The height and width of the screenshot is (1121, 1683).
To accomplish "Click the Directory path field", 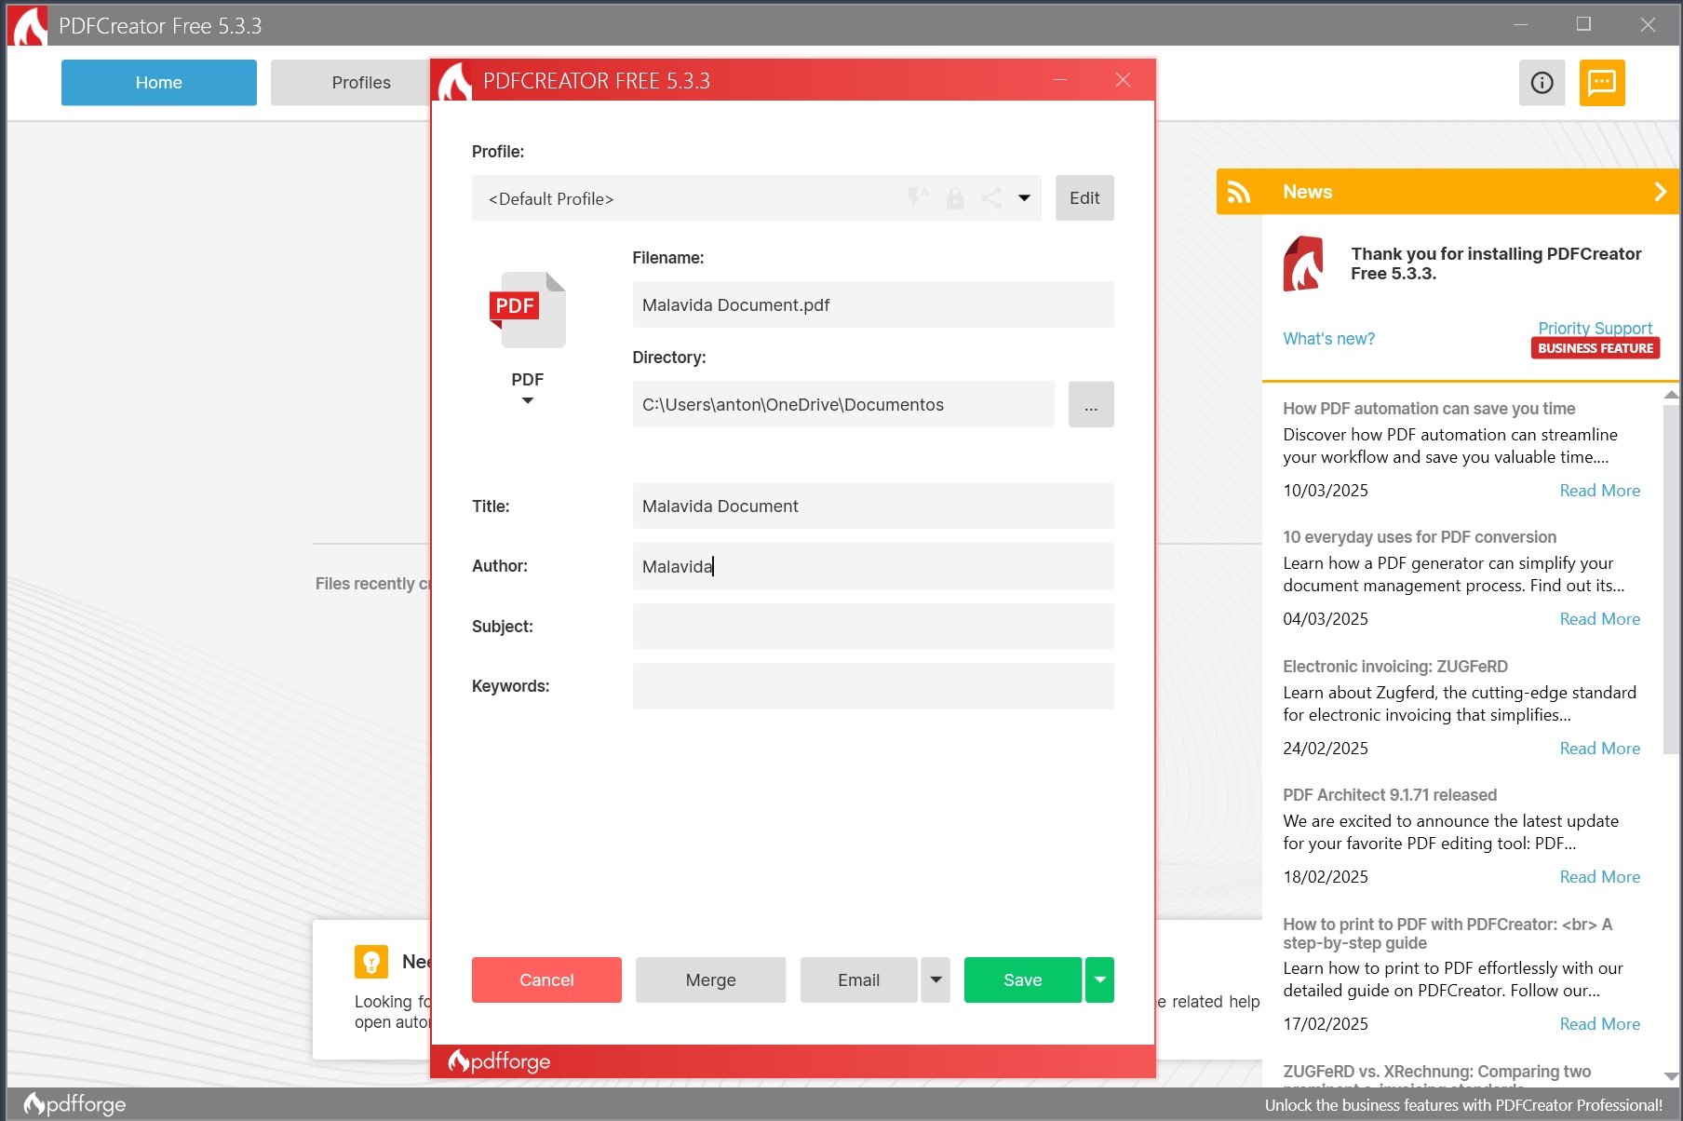I will coord(843,404).
